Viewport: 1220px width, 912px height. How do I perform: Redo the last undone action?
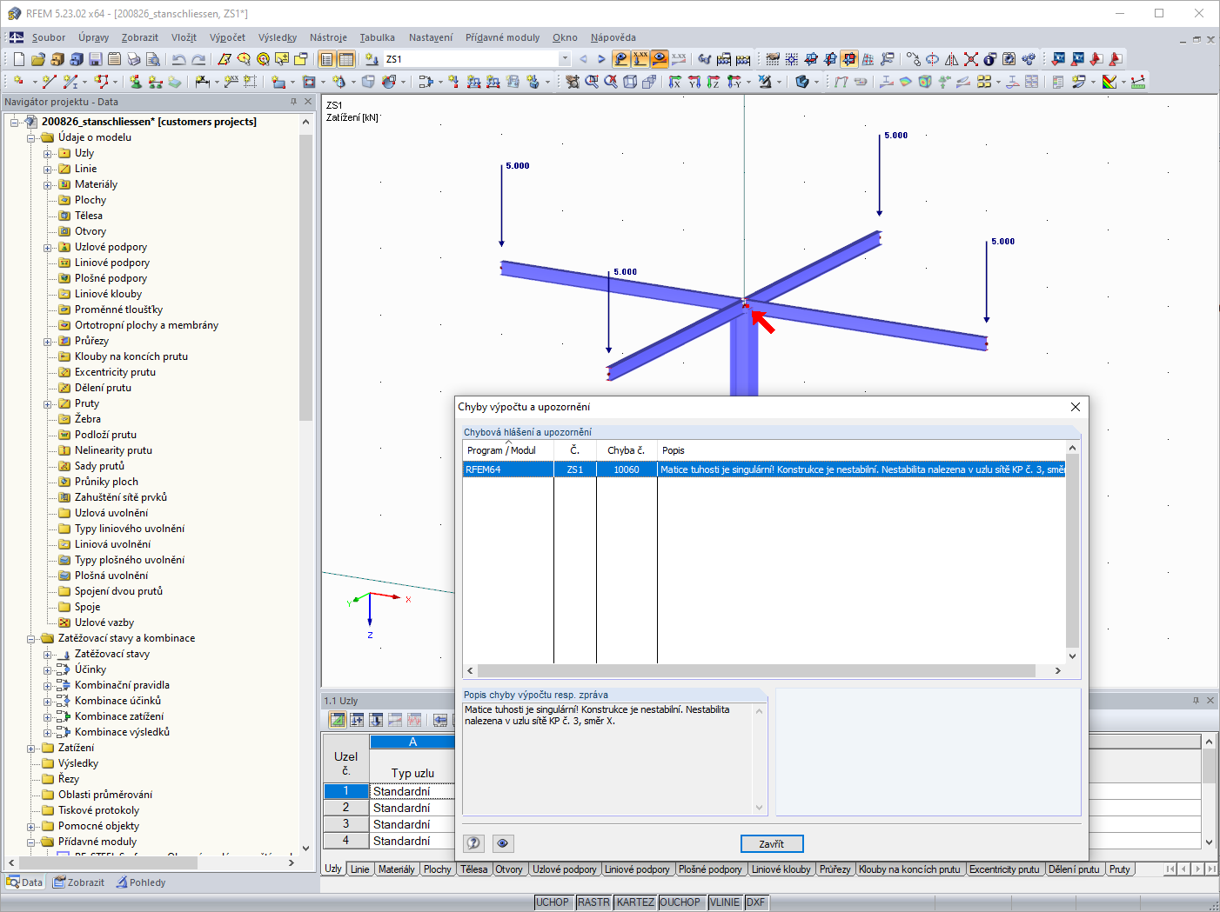pos(198,59)
